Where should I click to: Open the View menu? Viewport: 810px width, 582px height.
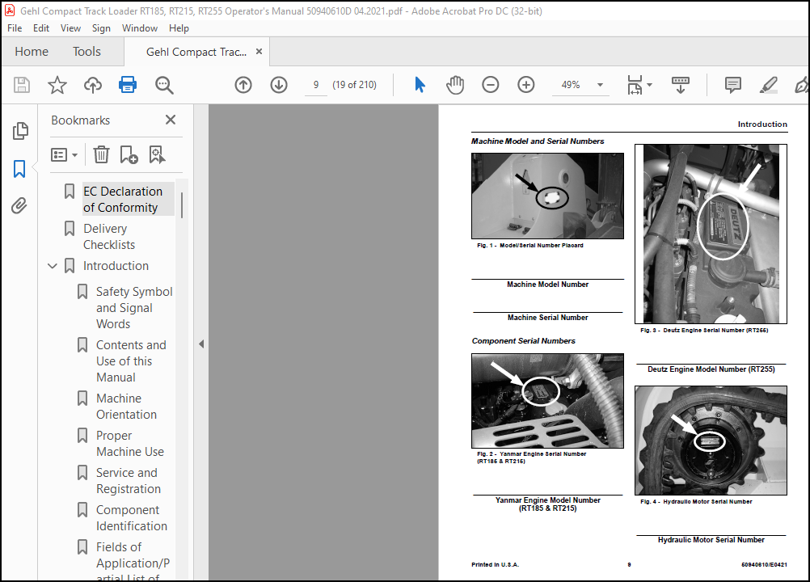[x=70, y=28]
